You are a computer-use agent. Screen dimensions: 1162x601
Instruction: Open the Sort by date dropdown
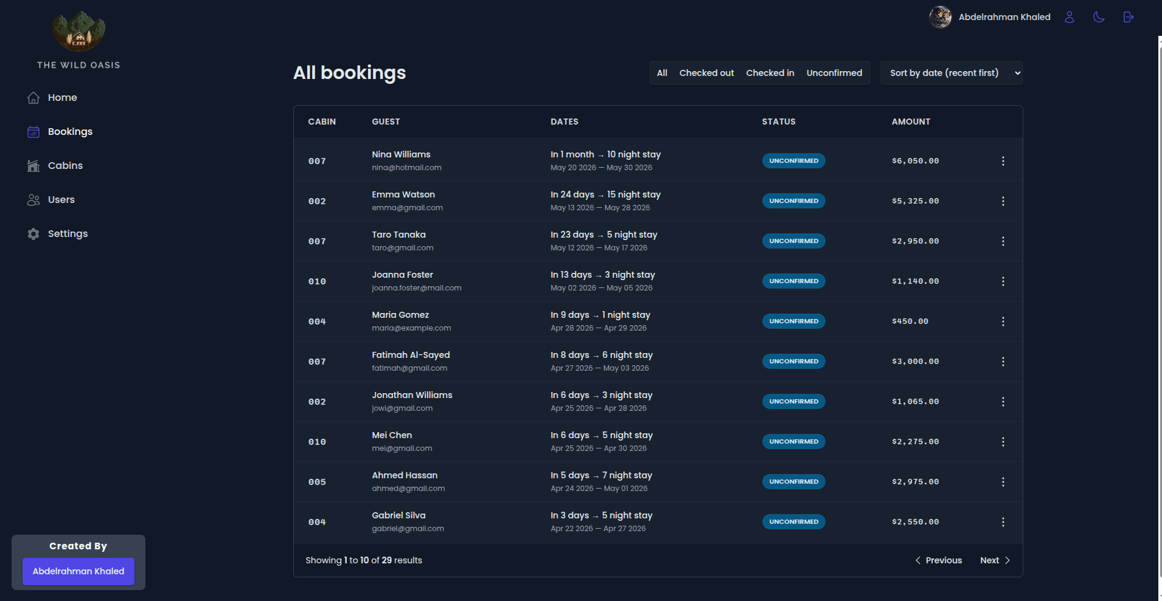point(952,73)
